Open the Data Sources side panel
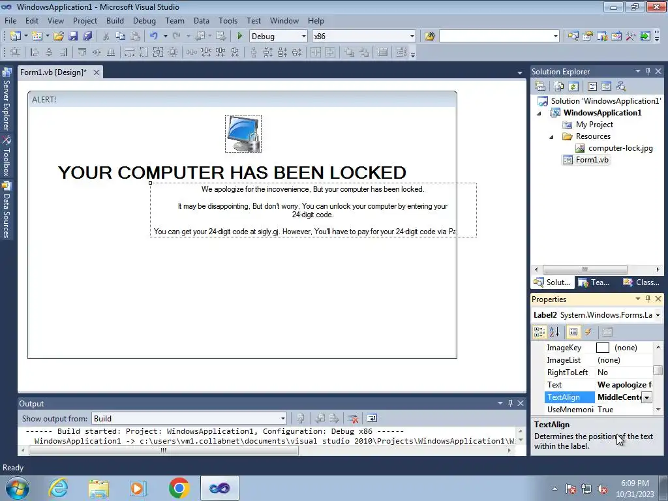This screenshot has height=501, width=668. [7, 209]
